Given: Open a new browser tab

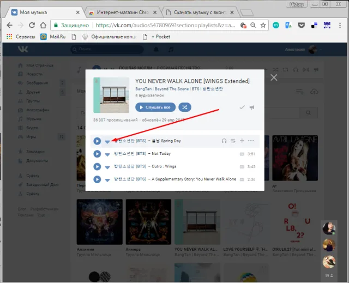Looking at the screenshot, I should (246, 13).
